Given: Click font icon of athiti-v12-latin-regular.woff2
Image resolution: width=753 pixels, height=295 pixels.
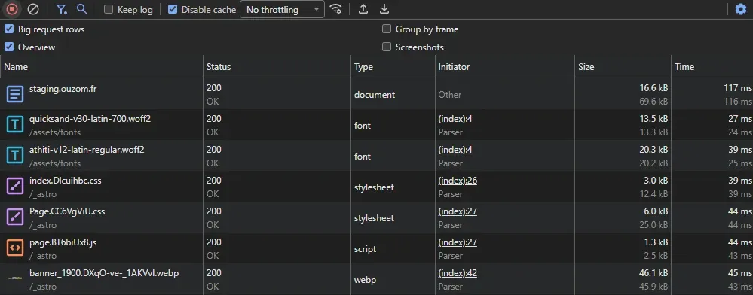Looking at the screenshot, I should click(15, 156).
